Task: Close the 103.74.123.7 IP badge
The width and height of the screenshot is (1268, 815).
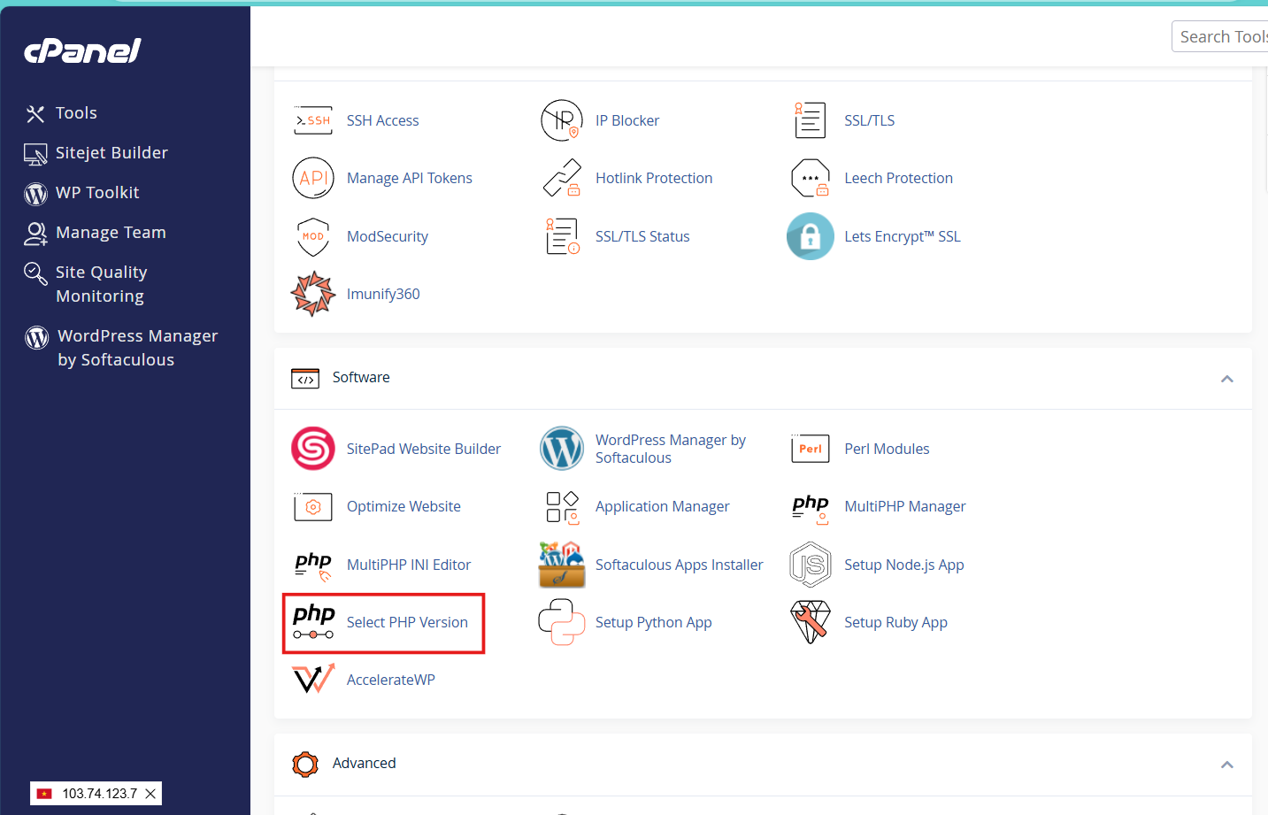Action: coord(150,794)
